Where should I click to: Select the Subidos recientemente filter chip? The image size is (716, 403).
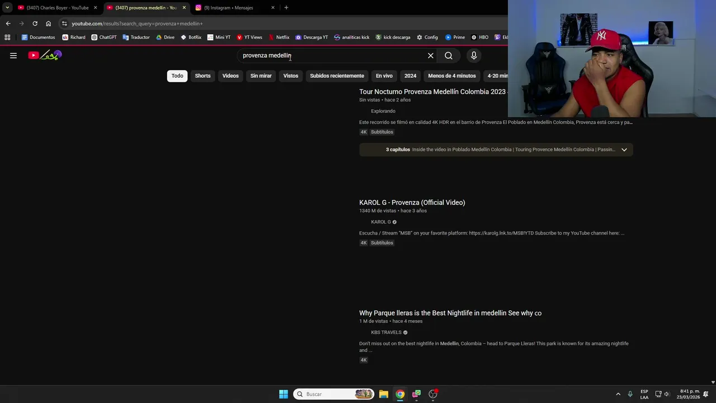click(x=337, y=76)
